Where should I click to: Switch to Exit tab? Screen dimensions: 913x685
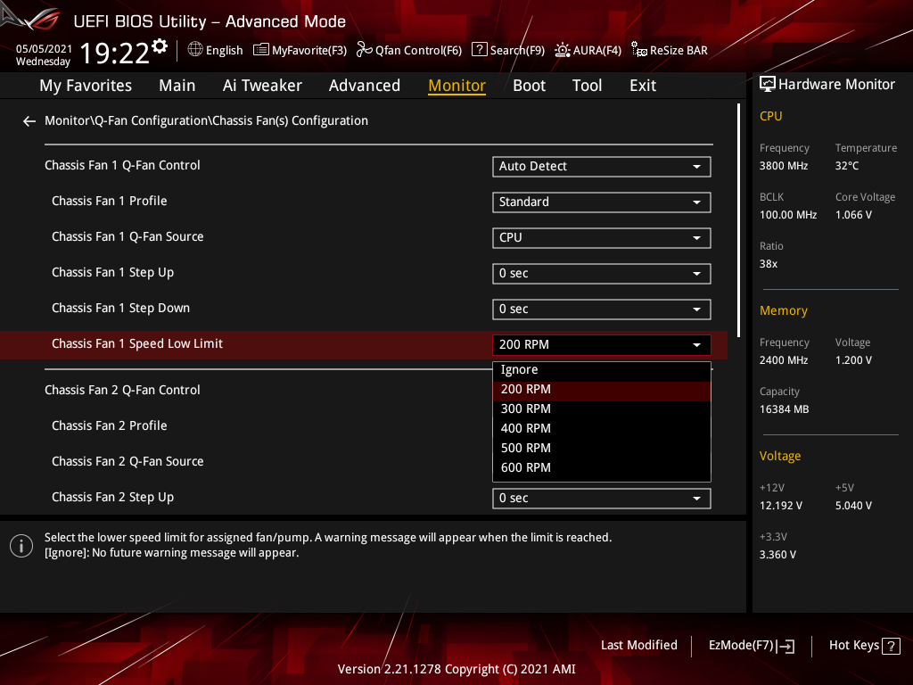point(643,86)
